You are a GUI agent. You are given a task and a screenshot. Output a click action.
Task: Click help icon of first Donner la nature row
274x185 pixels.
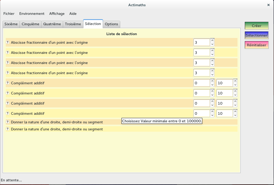pos(8,122)
